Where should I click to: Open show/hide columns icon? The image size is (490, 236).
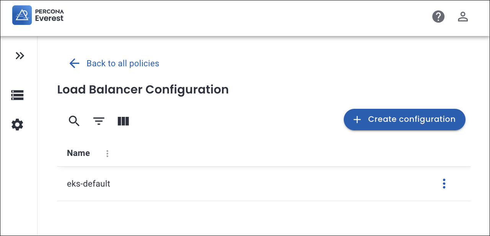pos(123,121)
